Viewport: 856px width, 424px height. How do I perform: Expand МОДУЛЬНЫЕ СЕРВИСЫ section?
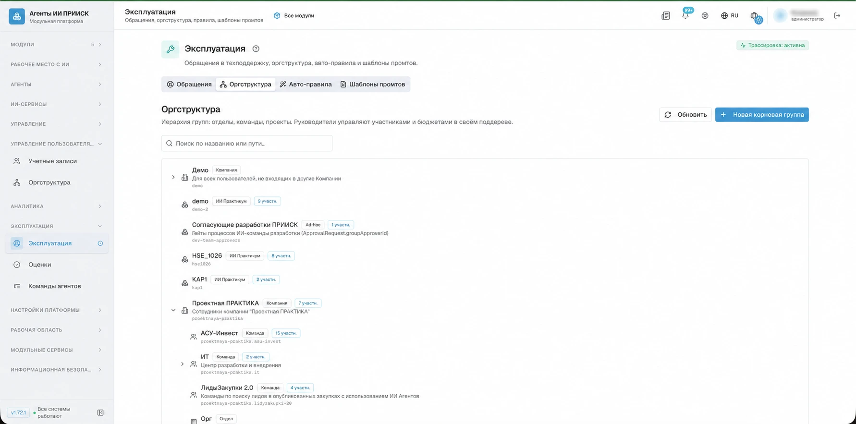pyautogui.click(x=57, y=350)
